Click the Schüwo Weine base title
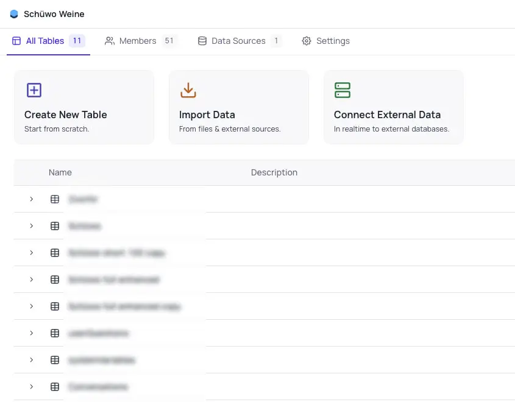The image size is (515, 402). [54, 14]
